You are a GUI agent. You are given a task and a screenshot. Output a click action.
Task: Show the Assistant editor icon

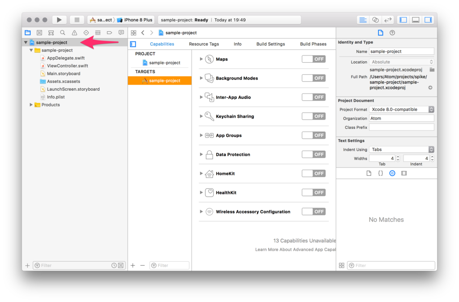[375, 20]
